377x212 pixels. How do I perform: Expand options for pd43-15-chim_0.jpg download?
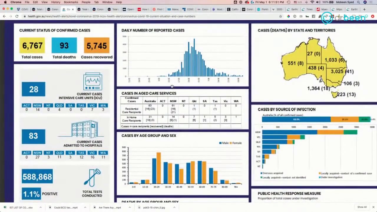coord(174,208)
